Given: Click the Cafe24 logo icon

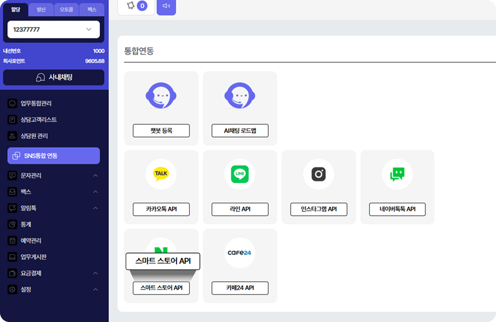Looking at the screenshot, I should pos(240,253).
